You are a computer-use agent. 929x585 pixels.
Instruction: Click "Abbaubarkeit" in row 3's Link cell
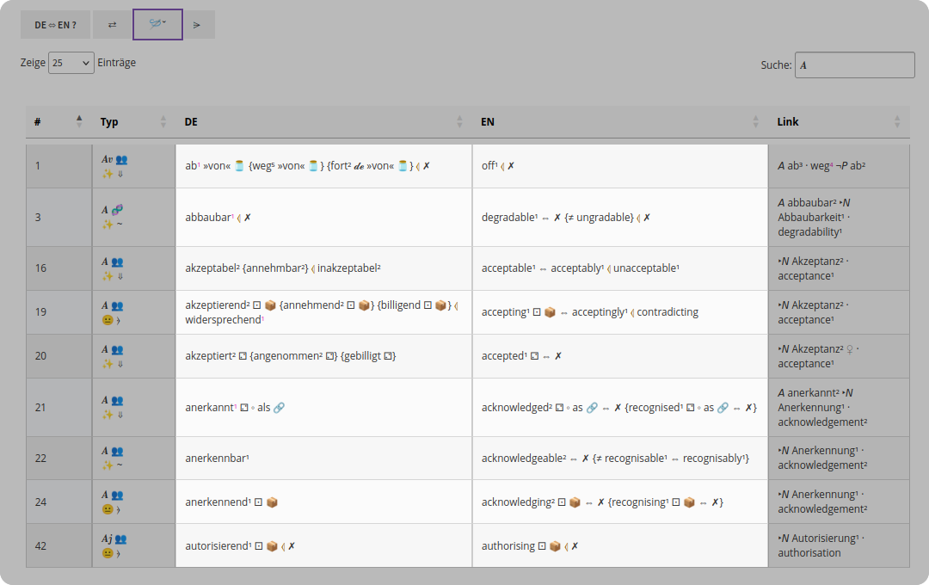tap(810, 217)
